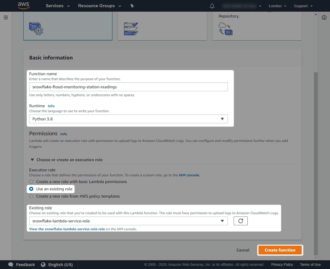The image size is (330, 269).
Task: Open the Permissions Info link
Action: pos(64,134)
